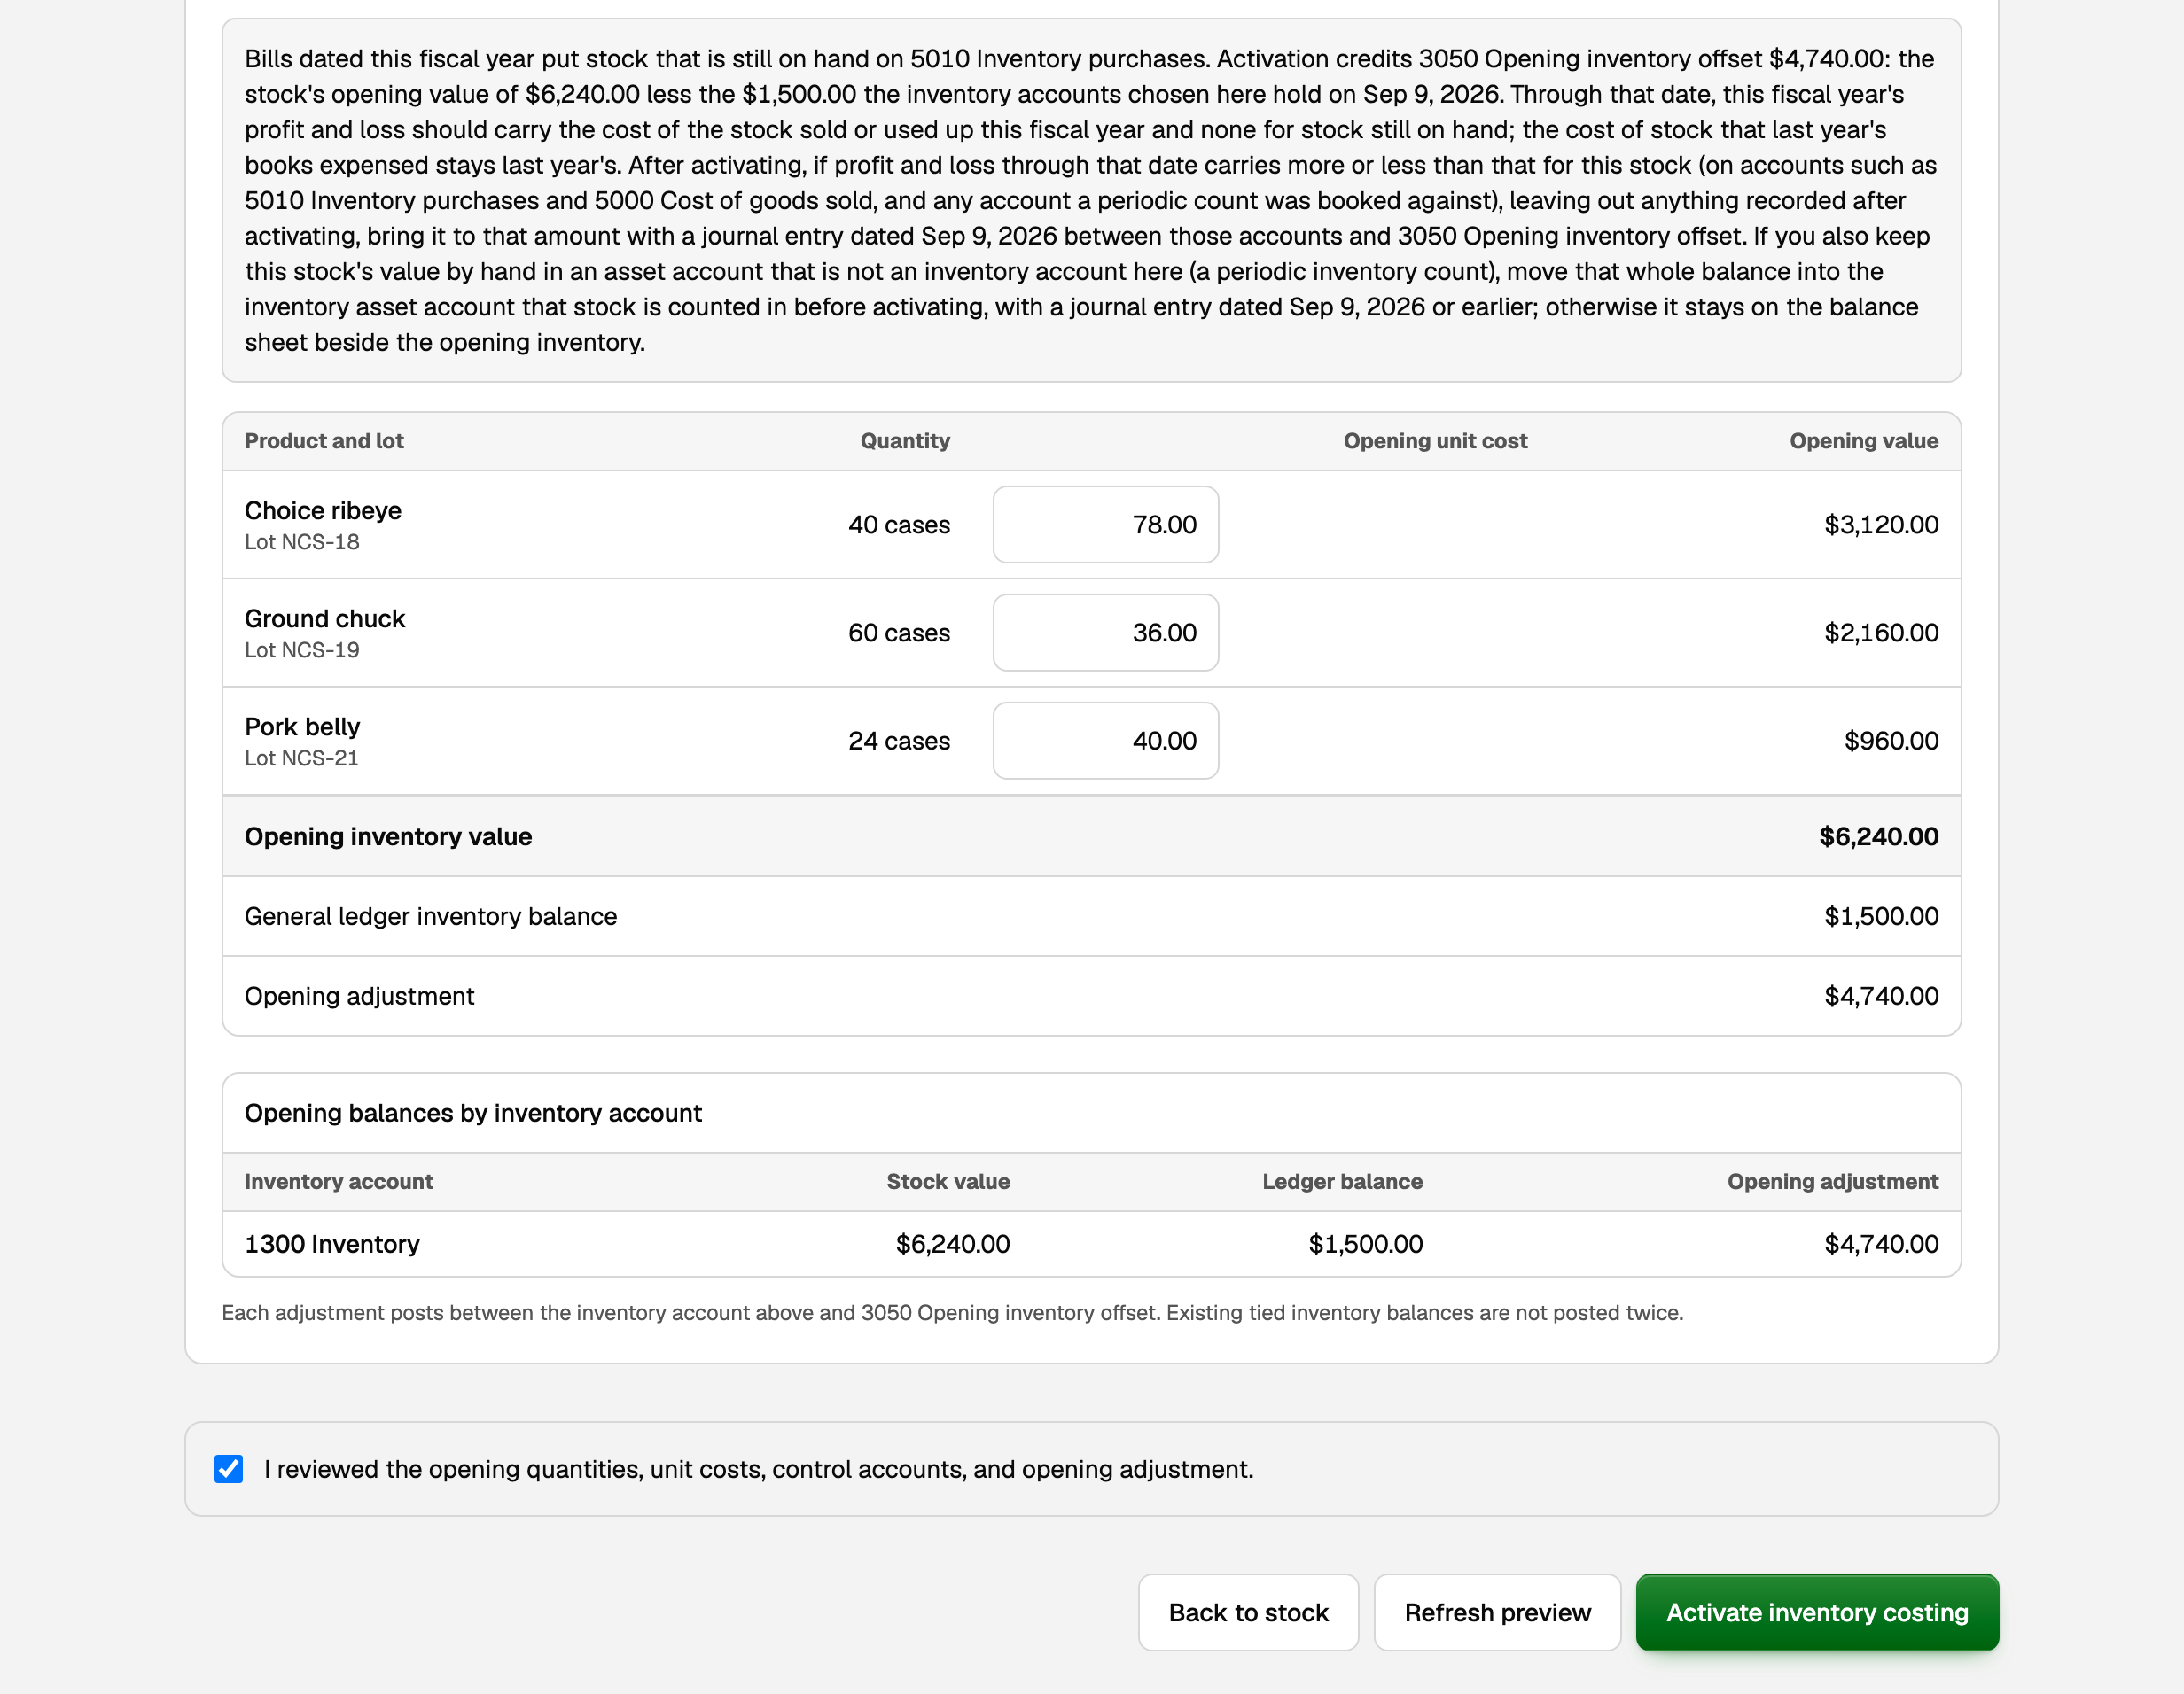The height and width of the screenshot is (1694, 2184).
Task: Click the adjustment posting footnote text
Action: (x=952, y=1313)
